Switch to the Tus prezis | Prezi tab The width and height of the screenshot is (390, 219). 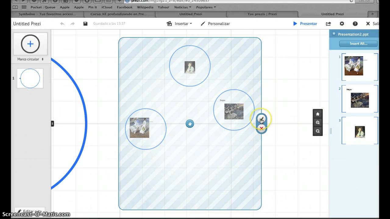coord(262,14)
